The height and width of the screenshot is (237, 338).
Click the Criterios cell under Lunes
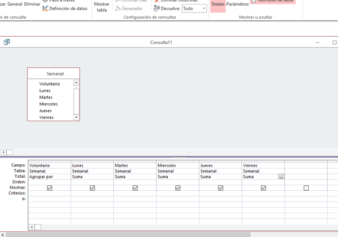pos(92,194)
